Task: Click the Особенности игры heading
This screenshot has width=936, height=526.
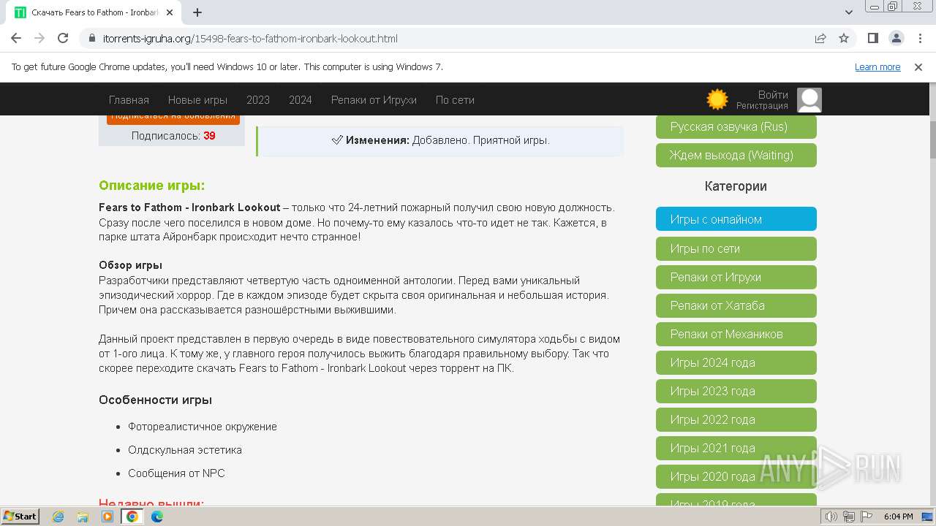Action: pos(156,400)
